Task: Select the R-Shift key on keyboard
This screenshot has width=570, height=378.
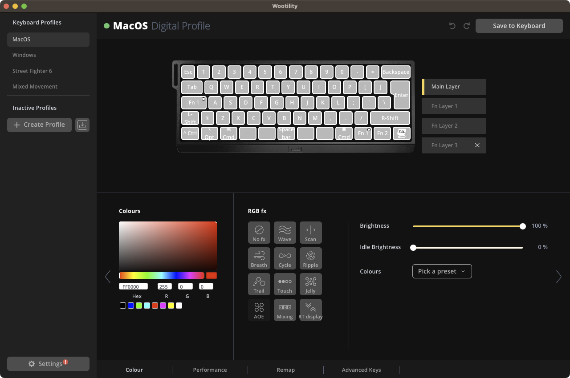Action: tap(390, 118)
